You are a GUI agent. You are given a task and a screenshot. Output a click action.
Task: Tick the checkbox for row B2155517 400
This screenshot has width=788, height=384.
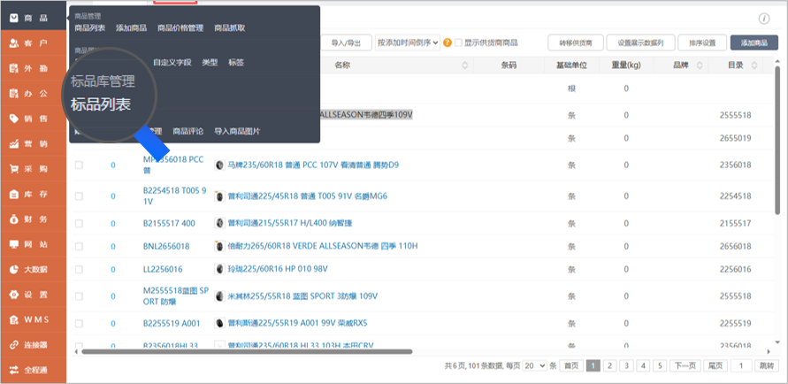coord(79,223)
